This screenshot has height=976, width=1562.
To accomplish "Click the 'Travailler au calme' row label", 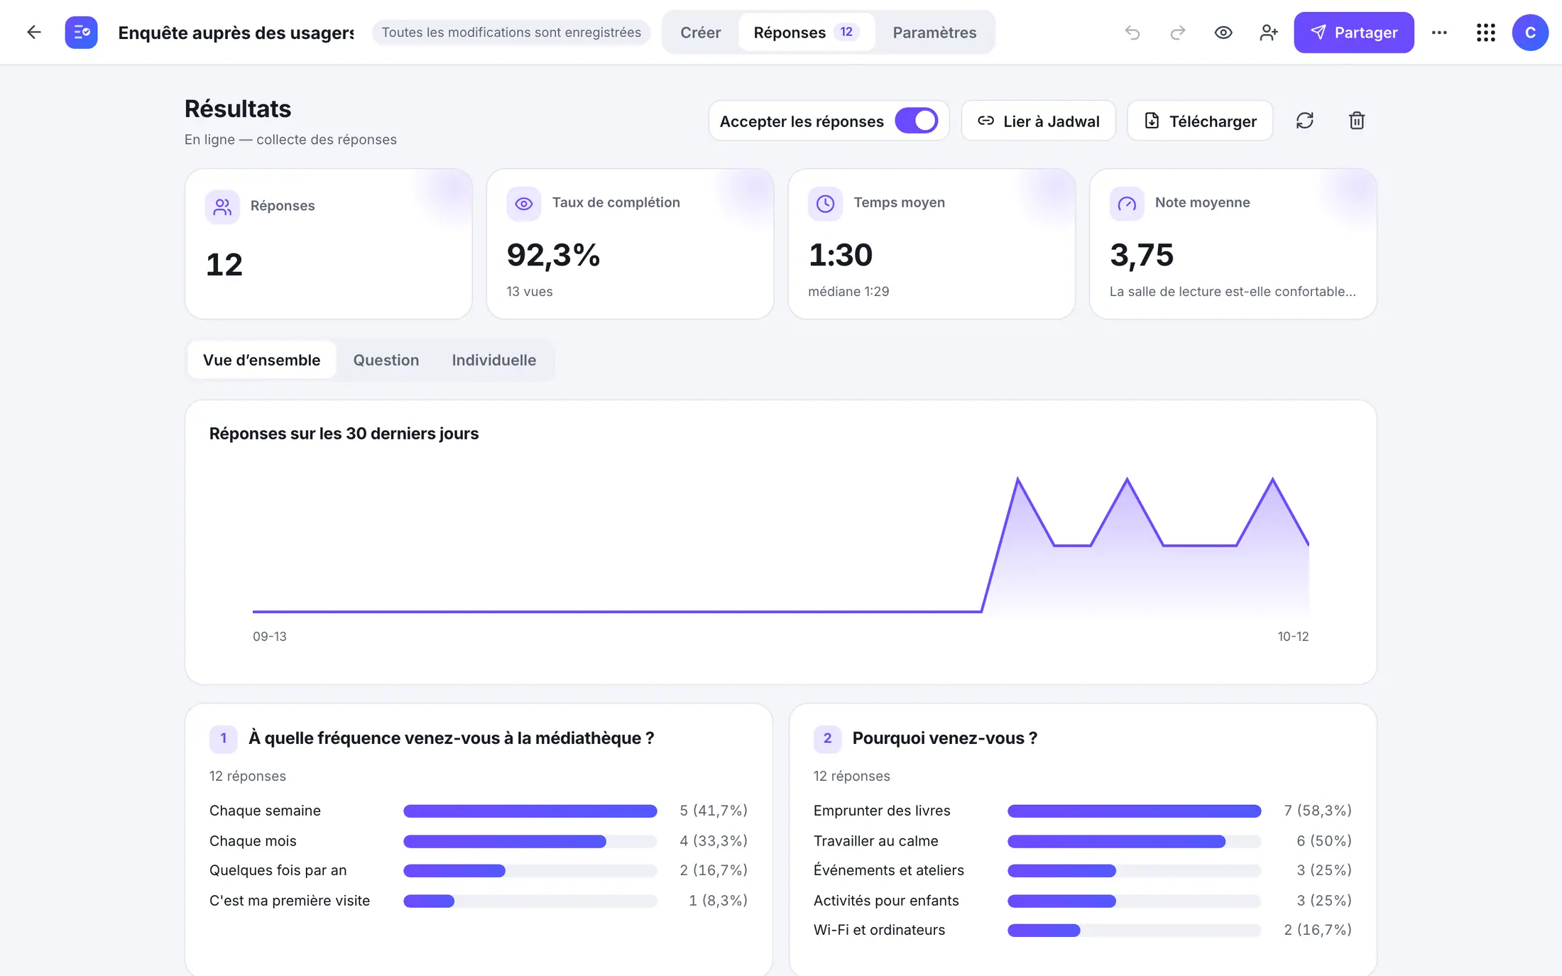I will pos(875,840).
